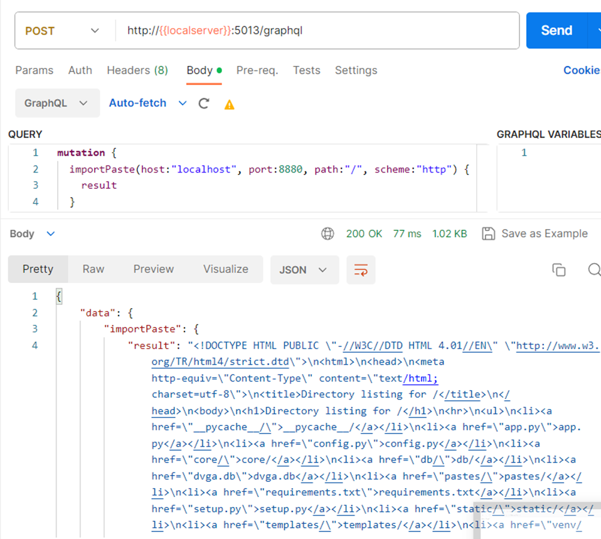Click the Cookies link
The width and height of the screenshot is (601, 539).
582,70
